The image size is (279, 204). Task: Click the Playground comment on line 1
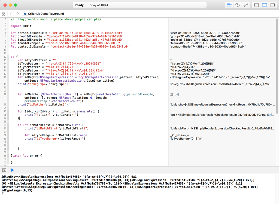pos(56,19)
